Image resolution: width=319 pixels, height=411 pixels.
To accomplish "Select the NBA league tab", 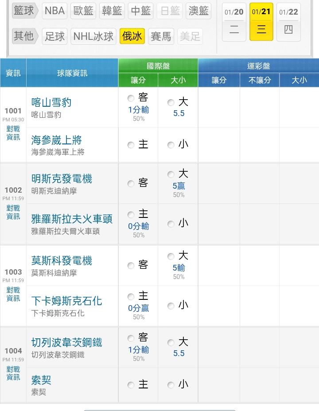I will coord(54,11).
